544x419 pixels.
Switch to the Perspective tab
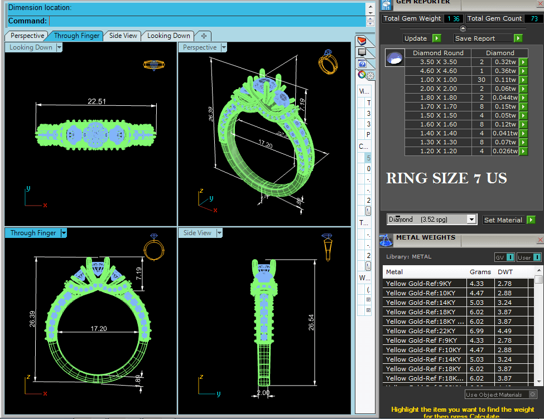pos(27,36)
